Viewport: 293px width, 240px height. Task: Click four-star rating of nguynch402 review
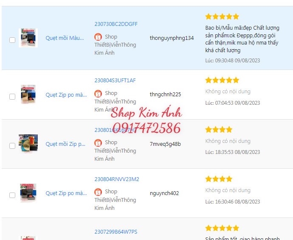(219, 179)
